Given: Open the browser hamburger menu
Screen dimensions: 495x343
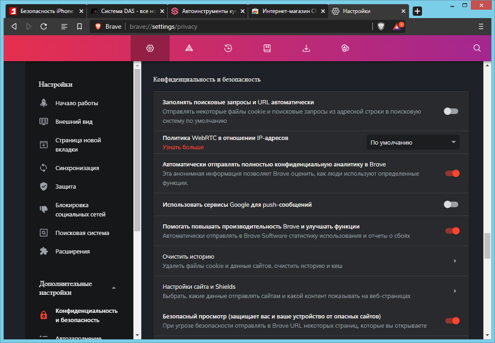Looking at the screenshot, I should coord(481,26).
